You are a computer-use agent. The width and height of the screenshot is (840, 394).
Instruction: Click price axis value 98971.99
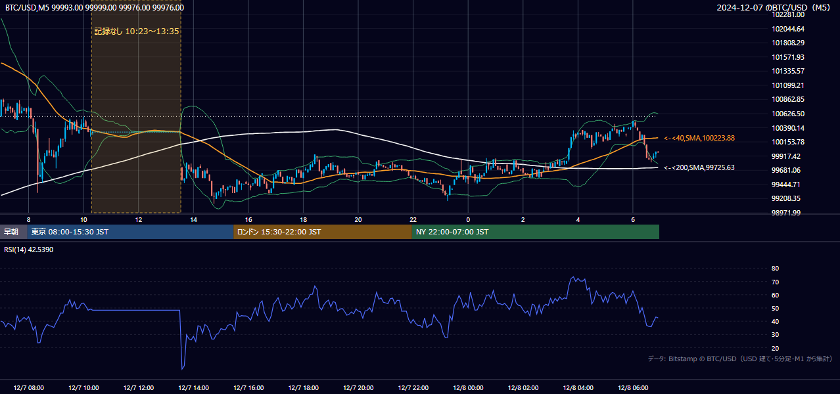pyautogui.click(x=786, y=213)
